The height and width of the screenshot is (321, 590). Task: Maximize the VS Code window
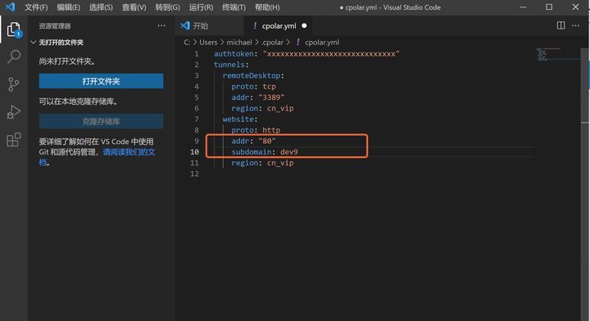pyautogui.click(x=549, y=7)
